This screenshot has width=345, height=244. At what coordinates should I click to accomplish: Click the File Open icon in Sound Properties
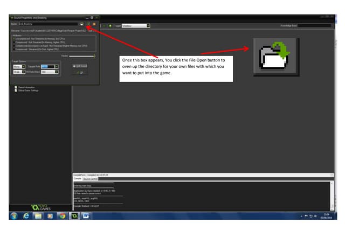click(81, 24)
